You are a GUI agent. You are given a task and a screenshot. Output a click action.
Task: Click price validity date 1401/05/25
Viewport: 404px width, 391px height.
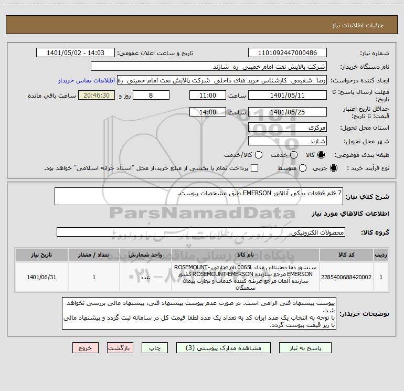click(x=288, y=112)
